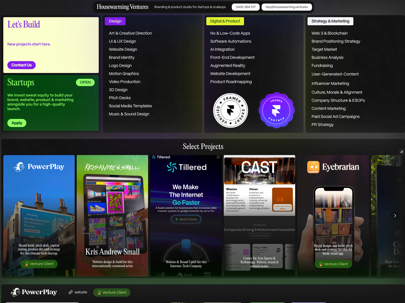This screenshot has height=303, width=405.
Task: Click the PowerPlay logo in bottom bar
Action: (34, 292)
